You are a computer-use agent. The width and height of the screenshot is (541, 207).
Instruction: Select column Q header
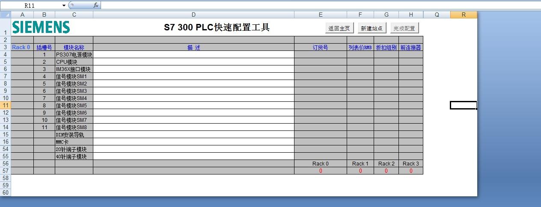[x=437, y=15]
